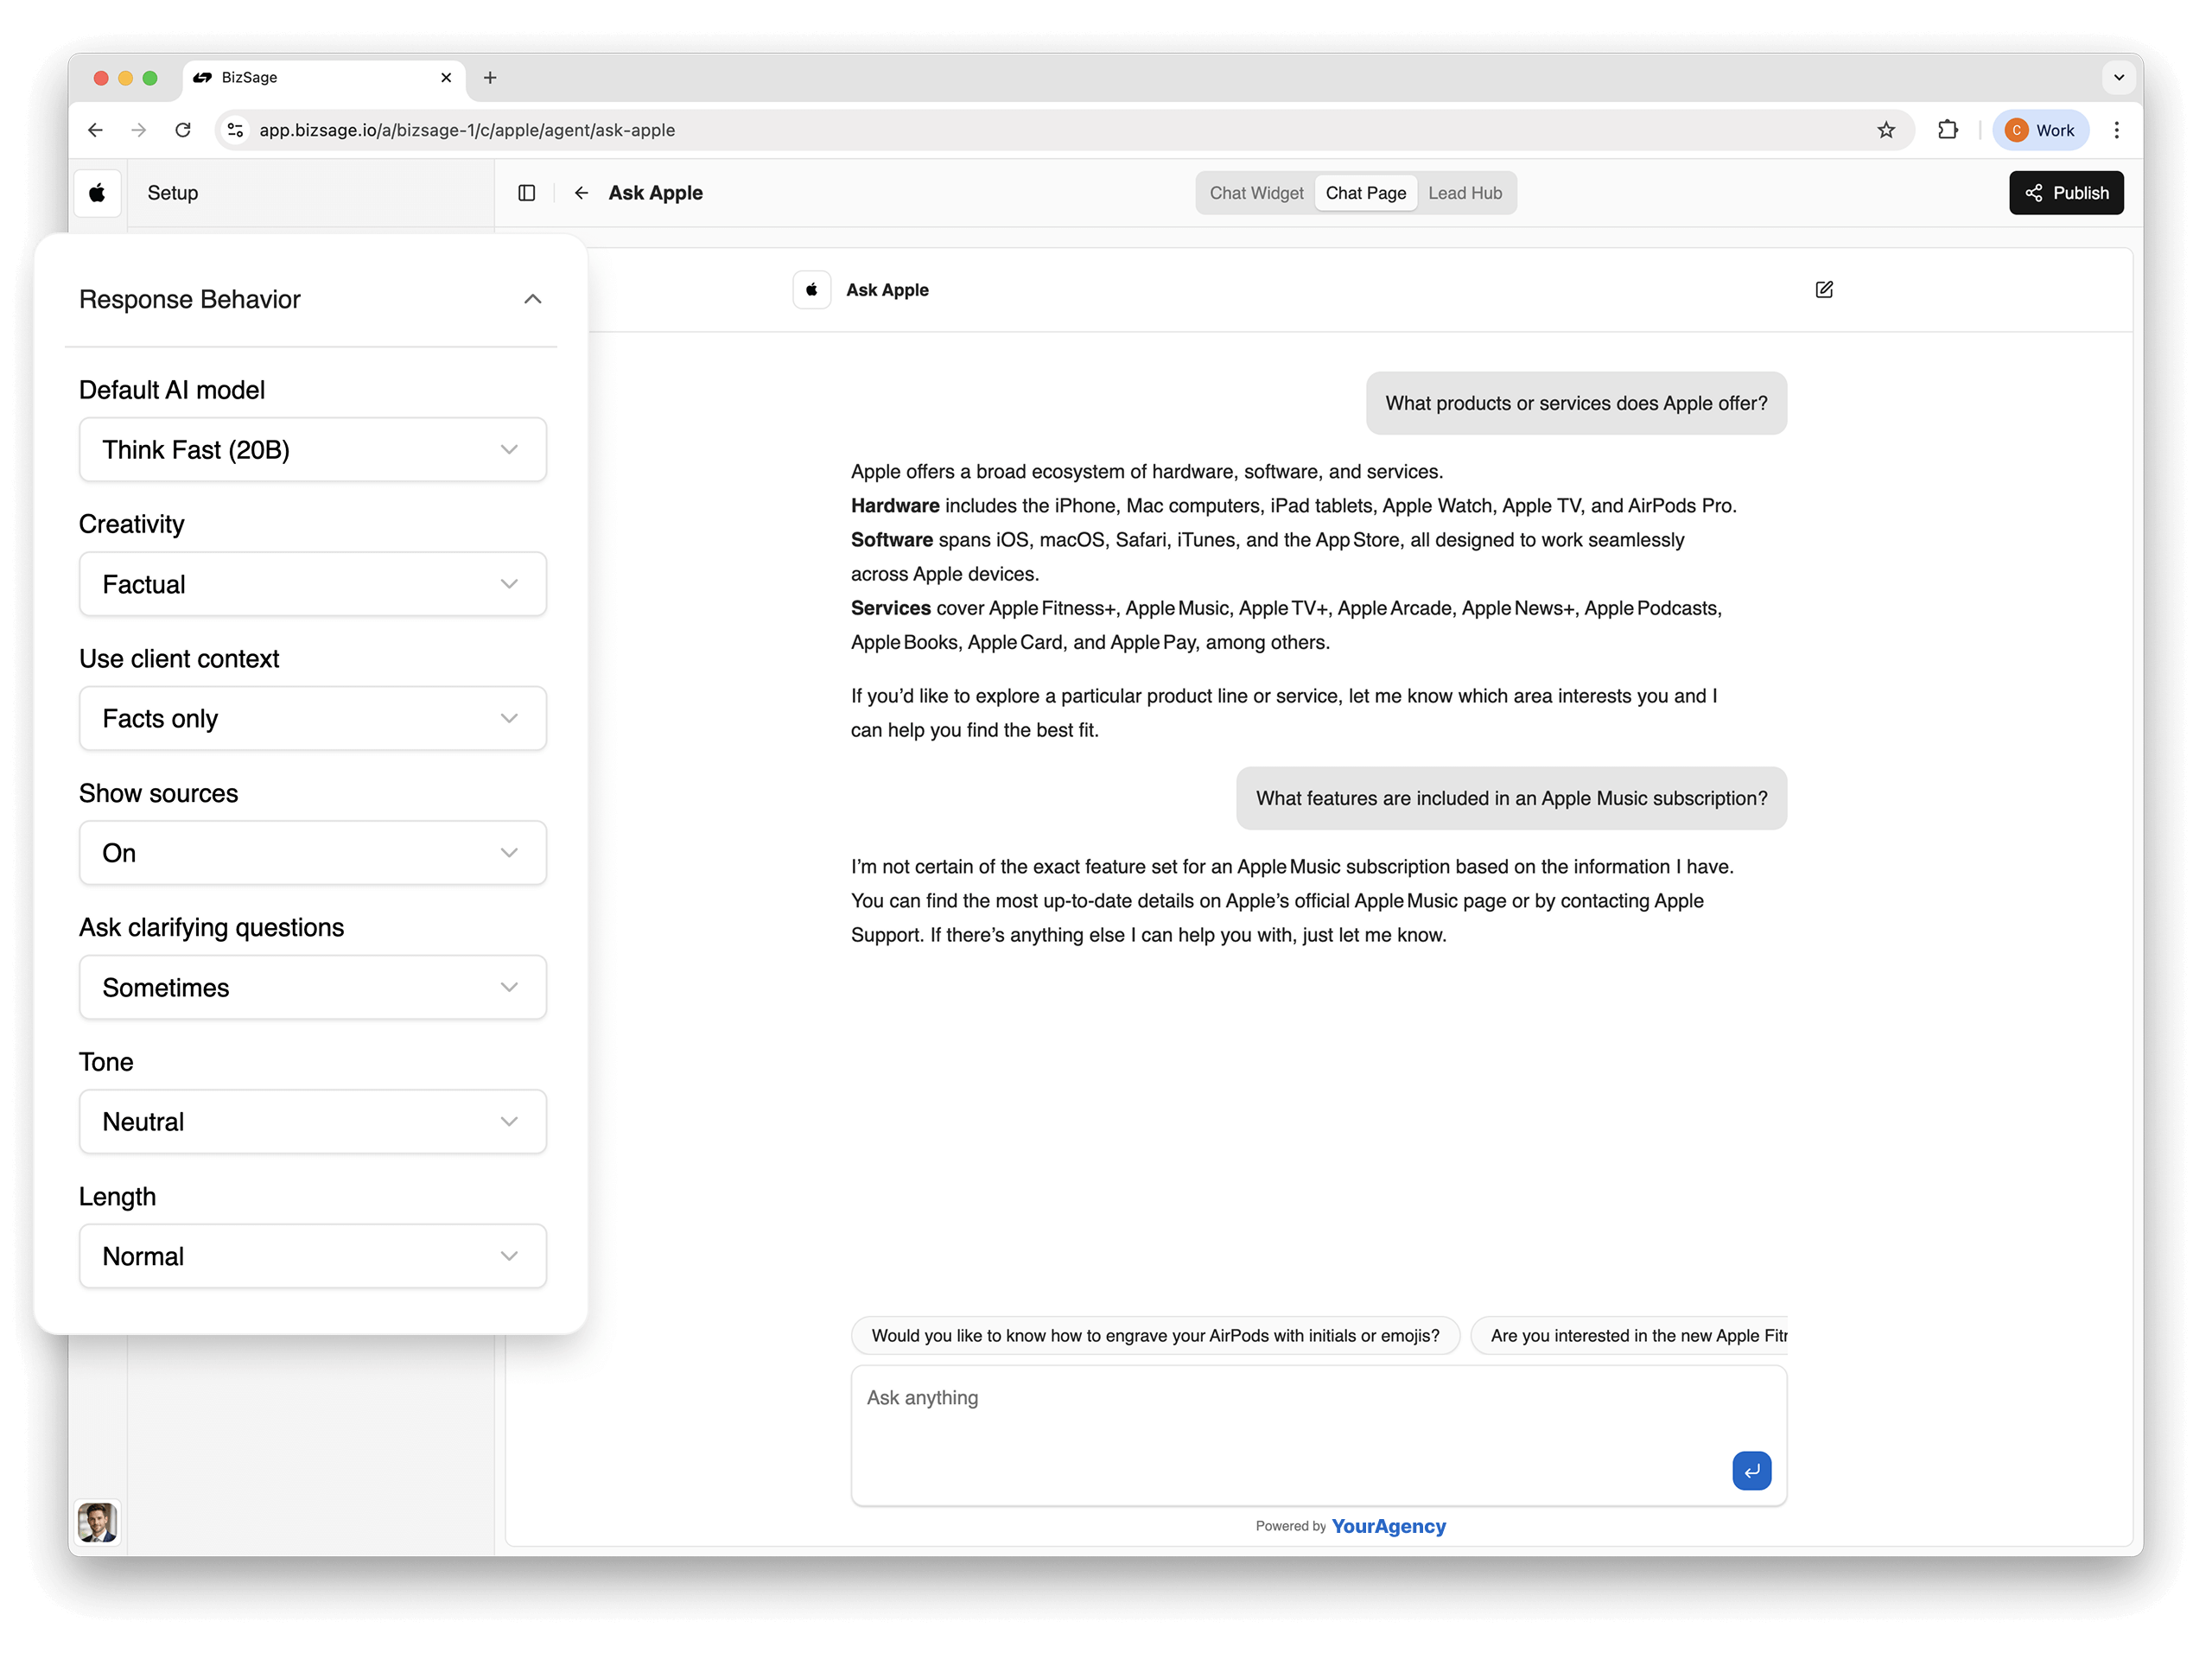Click the sidebar panel toggle icon
Image resolution: width=2212 pixels, height=1653 pixels.
point(527,193)
